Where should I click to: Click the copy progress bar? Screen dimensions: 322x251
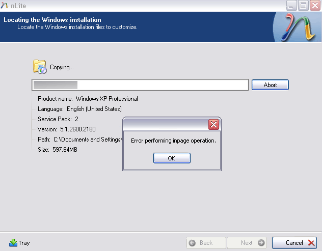[x=140, y=85]
